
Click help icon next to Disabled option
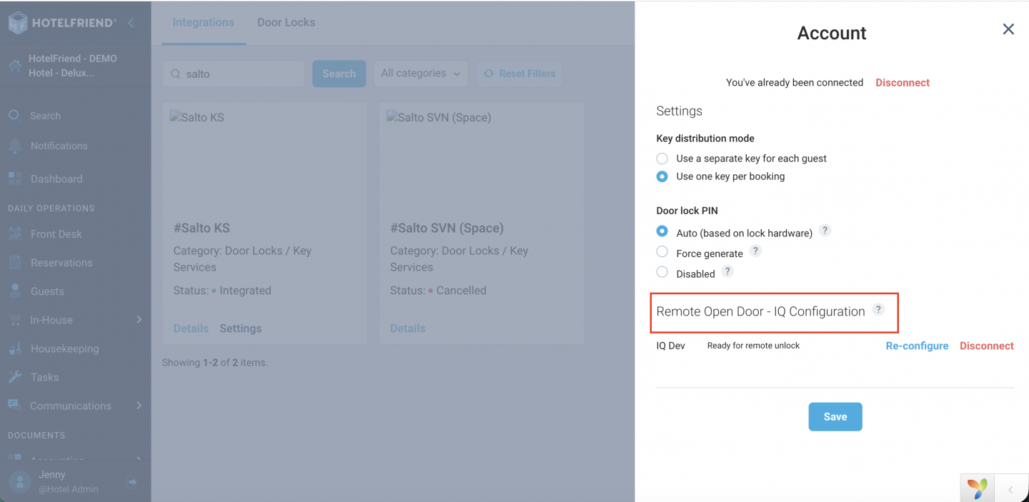point(727,271)
